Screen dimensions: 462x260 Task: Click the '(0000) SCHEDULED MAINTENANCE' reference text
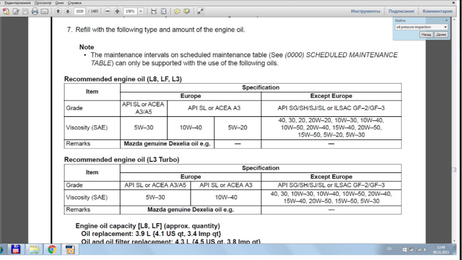pos(341,55)
